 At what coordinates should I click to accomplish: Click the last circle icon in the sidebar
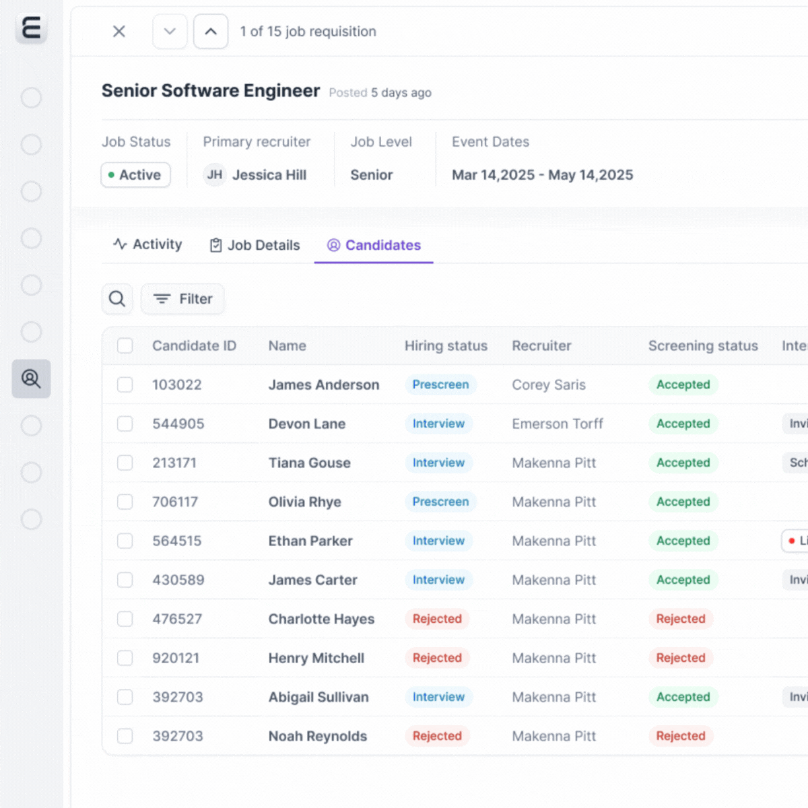[x=31, y=519]
